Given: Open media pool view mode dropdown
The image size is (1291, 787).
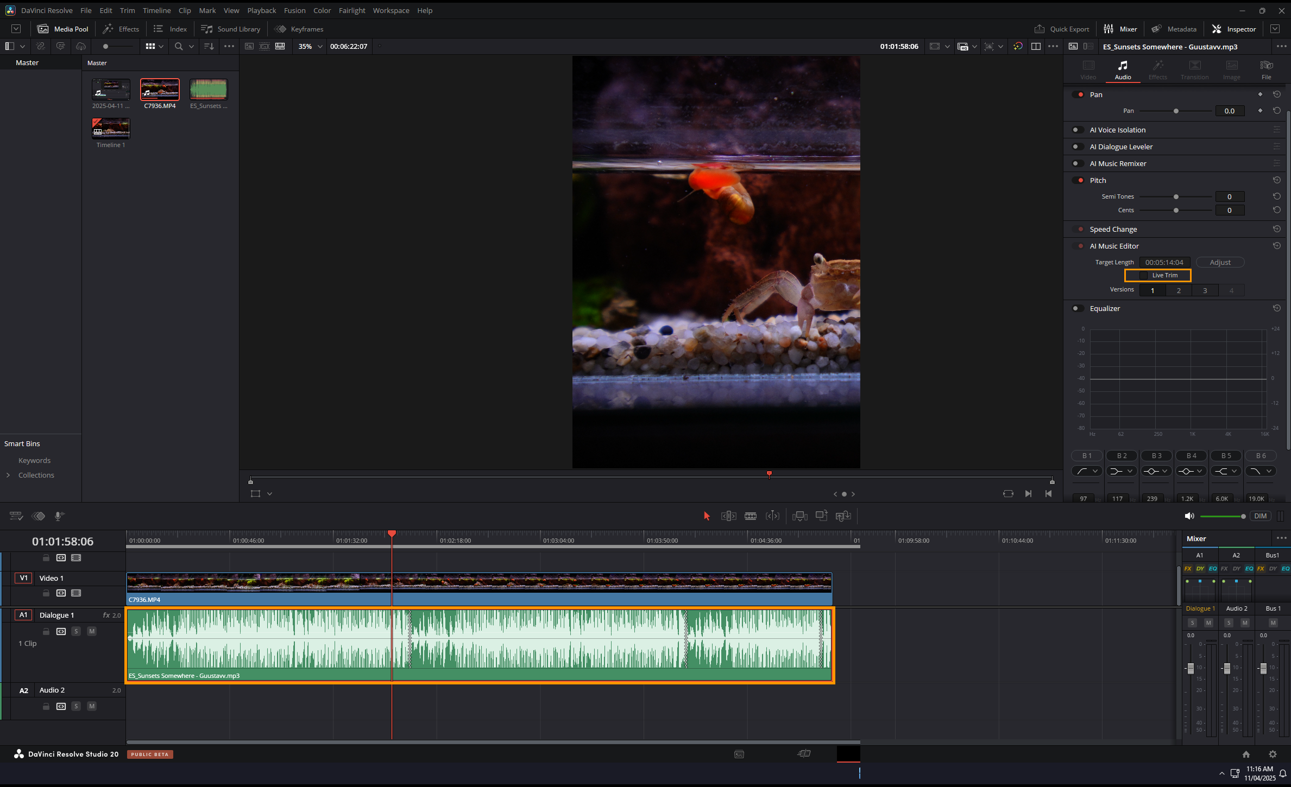Looking at the screenshot, I should (x=154, y=47).
